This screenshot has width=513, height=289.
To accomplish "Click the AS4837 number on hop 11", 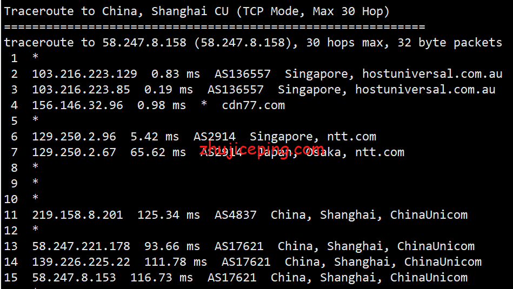I will coord(236,215).
